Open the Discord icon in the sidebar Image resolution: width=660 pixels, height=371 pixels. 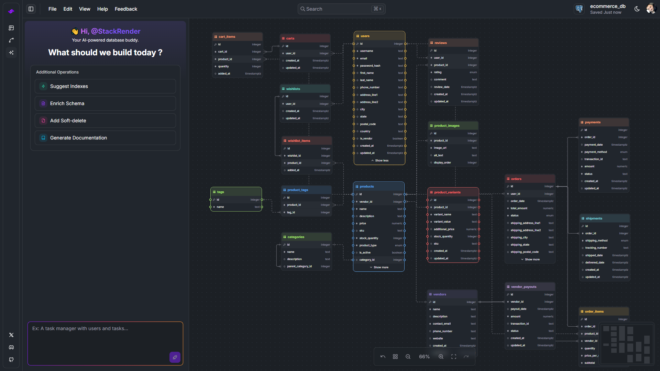coord(11,347)
